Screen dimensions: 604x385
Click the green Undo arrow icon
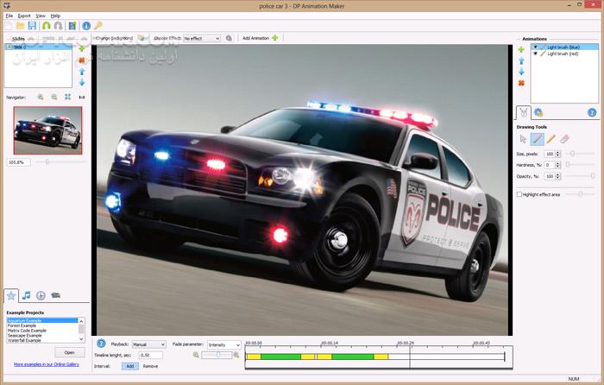point(47,26)
